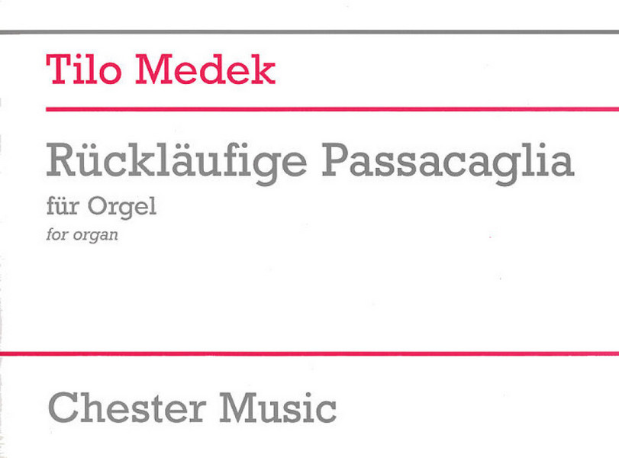The image size is (619, 458).
Task: Click the gray bar at the top
Action: click(x=309, y=31)
